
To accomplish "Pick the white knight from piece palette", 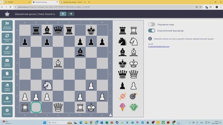I will tap(133, 42).
